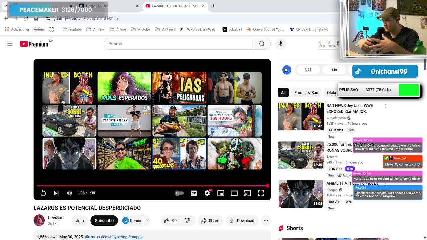
Task: Play ANIME THAT FELL TO PIECES thumbnail
Action: (301, 194)
